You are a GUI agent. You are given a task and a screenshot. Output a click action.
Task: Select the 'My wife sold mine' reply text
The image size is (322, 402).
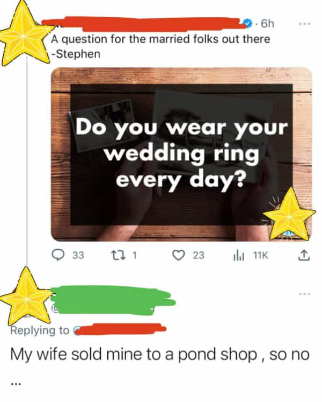click(160, 356)
